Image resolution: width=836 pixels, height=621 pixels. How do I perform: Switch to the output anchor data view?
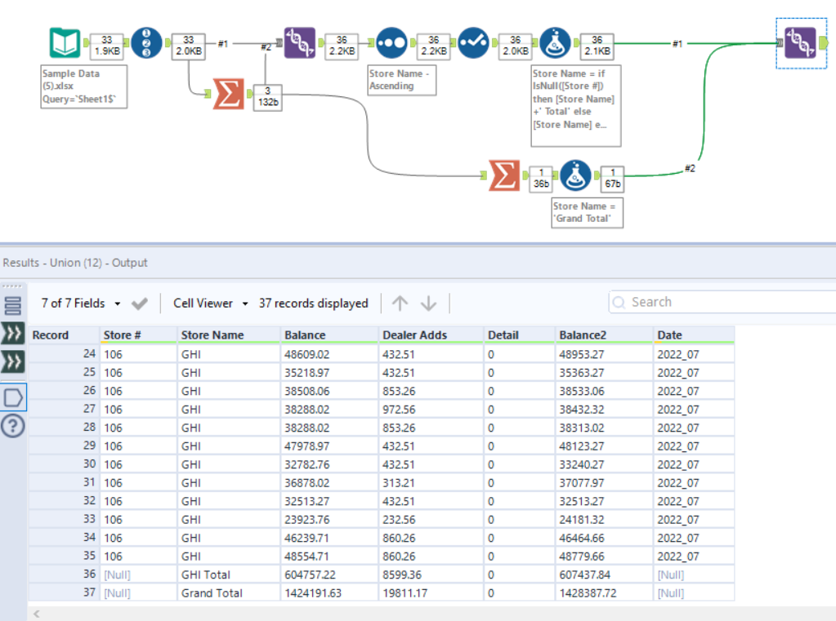(x=15, y=397)
